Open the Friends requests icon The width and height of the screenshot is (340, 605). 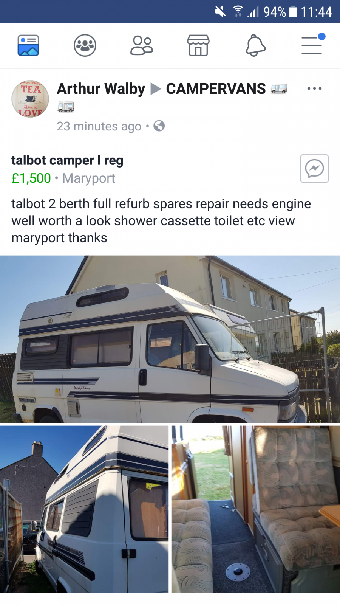pyautogui.click(x=142, y=45)
